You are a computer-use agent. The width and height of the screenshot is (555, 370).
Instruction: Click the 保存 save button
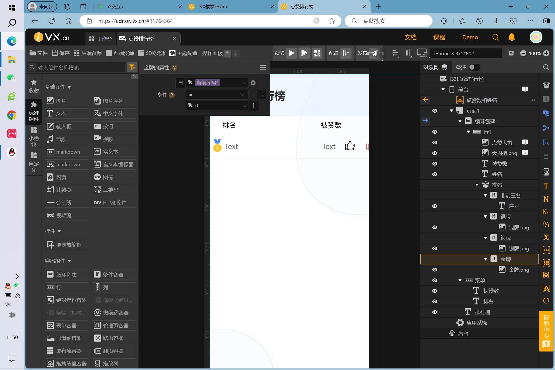tap(61, 53)
